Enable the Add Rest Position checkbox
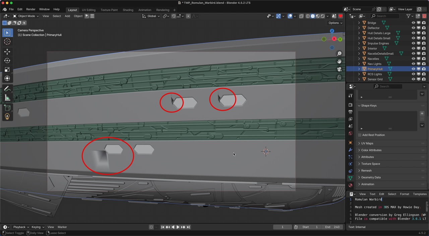This screenshot has width=429, height=236. pyautogui.click(x=360, y=135)
